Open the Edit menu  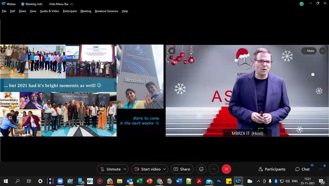pos(13,11)
